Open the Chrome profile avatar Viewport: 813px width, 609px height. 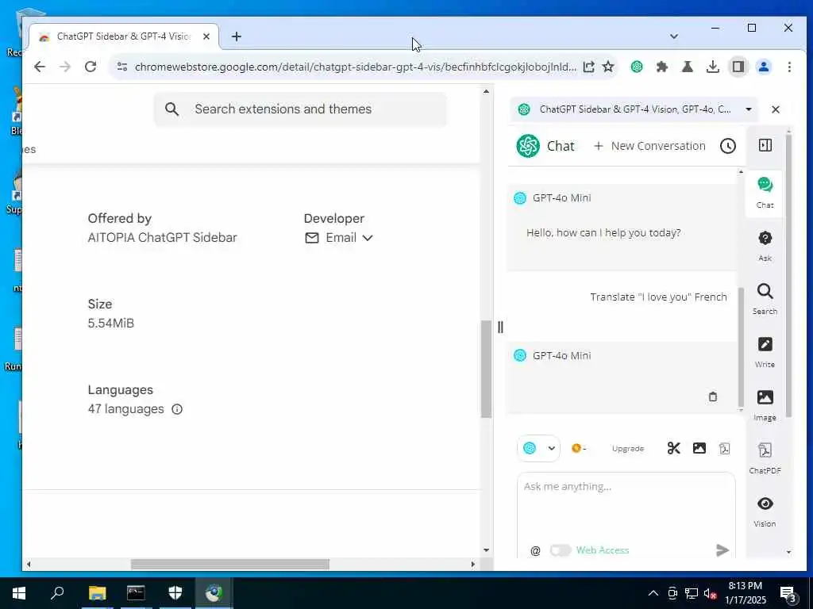pyautogui.click(x=763, y=67)
